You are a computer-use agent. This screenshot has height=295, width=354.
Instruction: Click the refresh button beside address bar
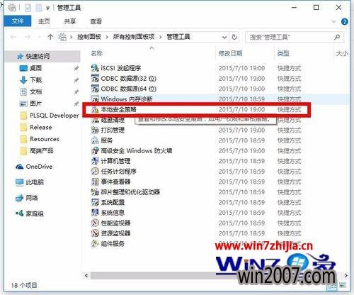click(234, 37)
